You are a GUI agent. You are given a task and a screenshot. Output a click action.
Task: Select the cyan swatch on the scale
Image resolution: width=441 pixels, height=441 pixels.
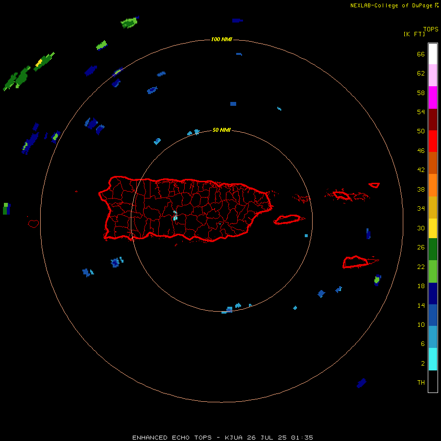pyautogui.click(x=433, y=359)
